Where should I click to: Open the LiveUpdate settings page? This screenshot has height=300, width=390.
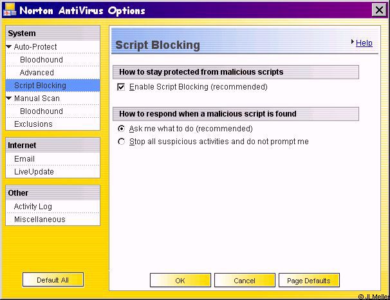pyautogui.click(x=34, y=172)
